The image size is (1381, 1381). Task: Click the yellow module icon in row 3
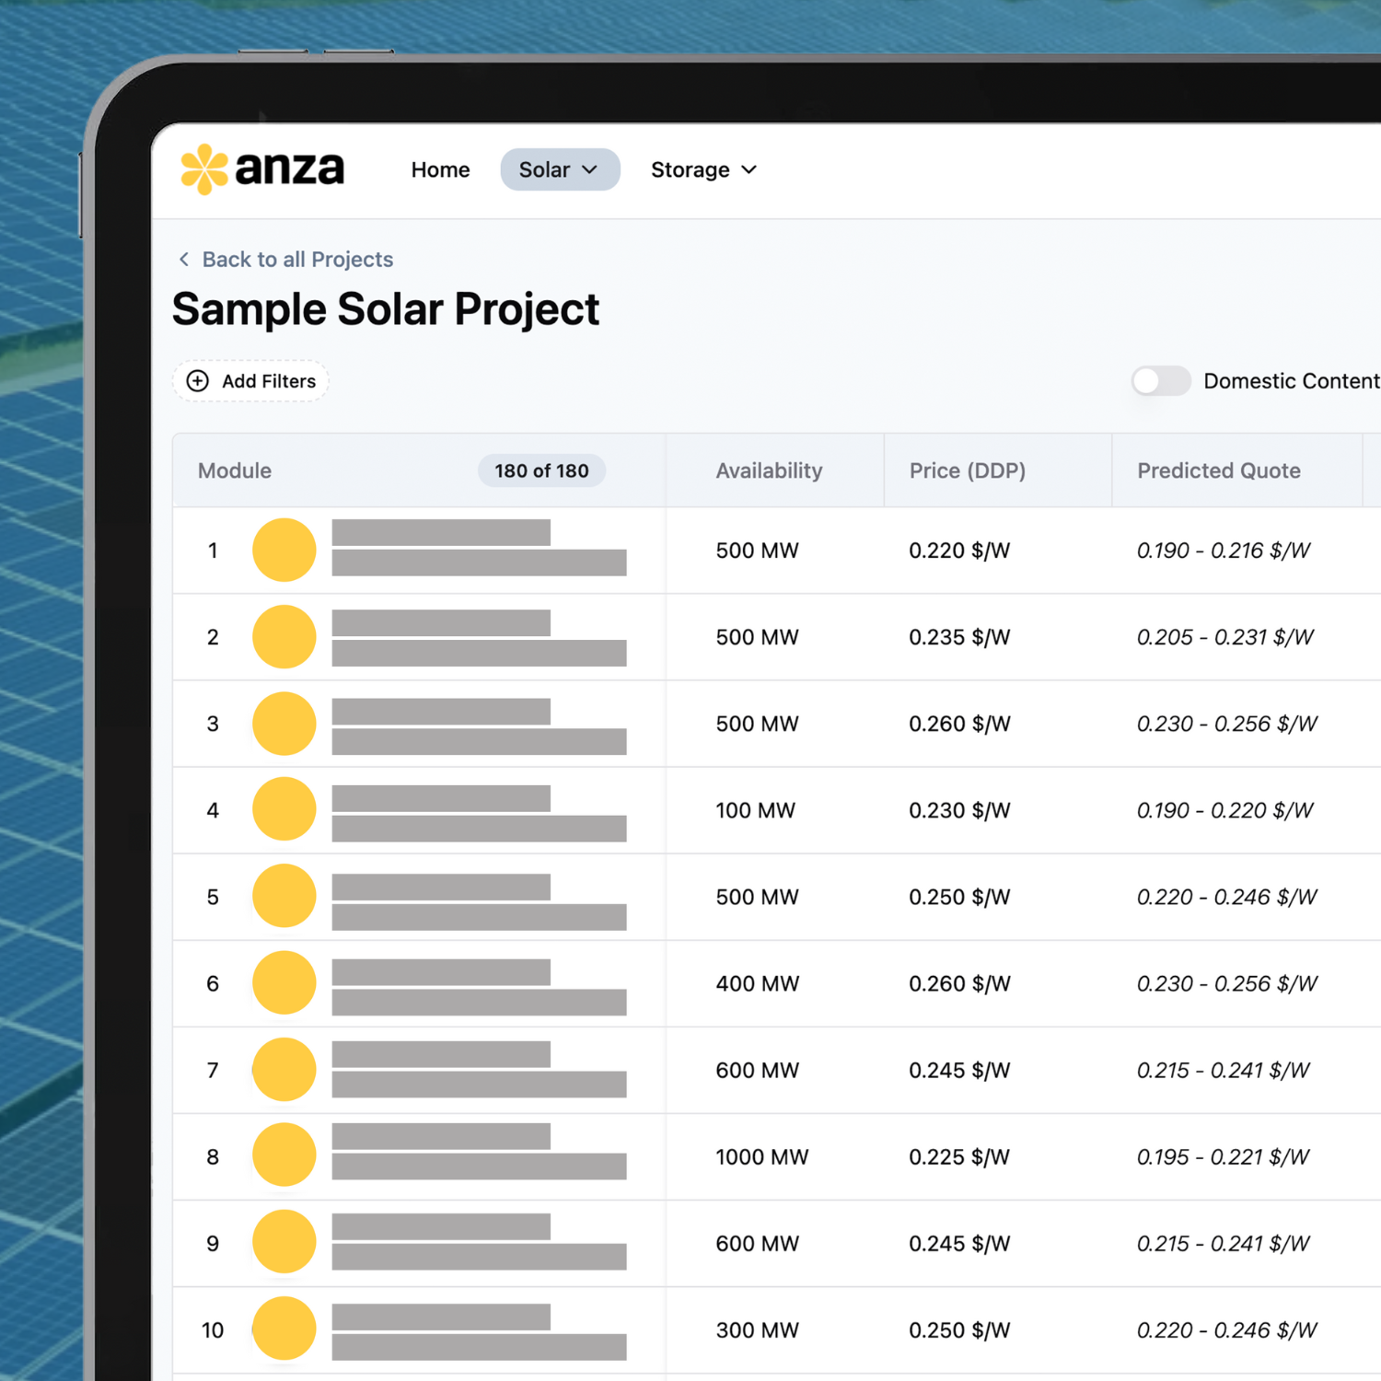point(284,724)
